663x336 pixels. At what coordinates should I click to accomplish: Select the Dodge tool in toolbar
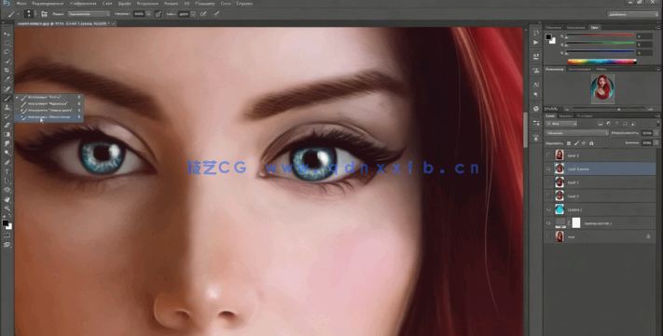tap(7, 154)
